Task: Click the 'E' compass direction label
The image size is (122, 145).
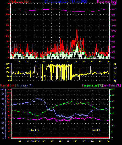Action: [115, 77]
